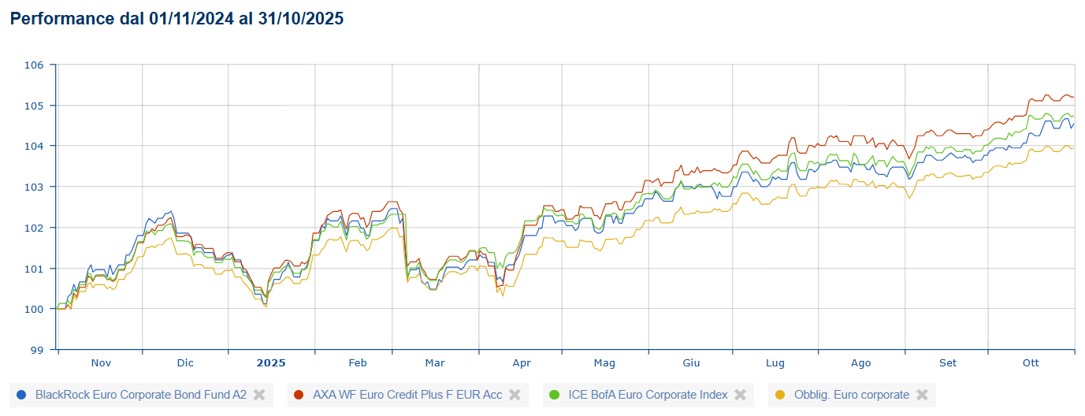Screen dimensions: 1085x416
Task: Click the Ott month label on x-axis
Action: 1031,363
